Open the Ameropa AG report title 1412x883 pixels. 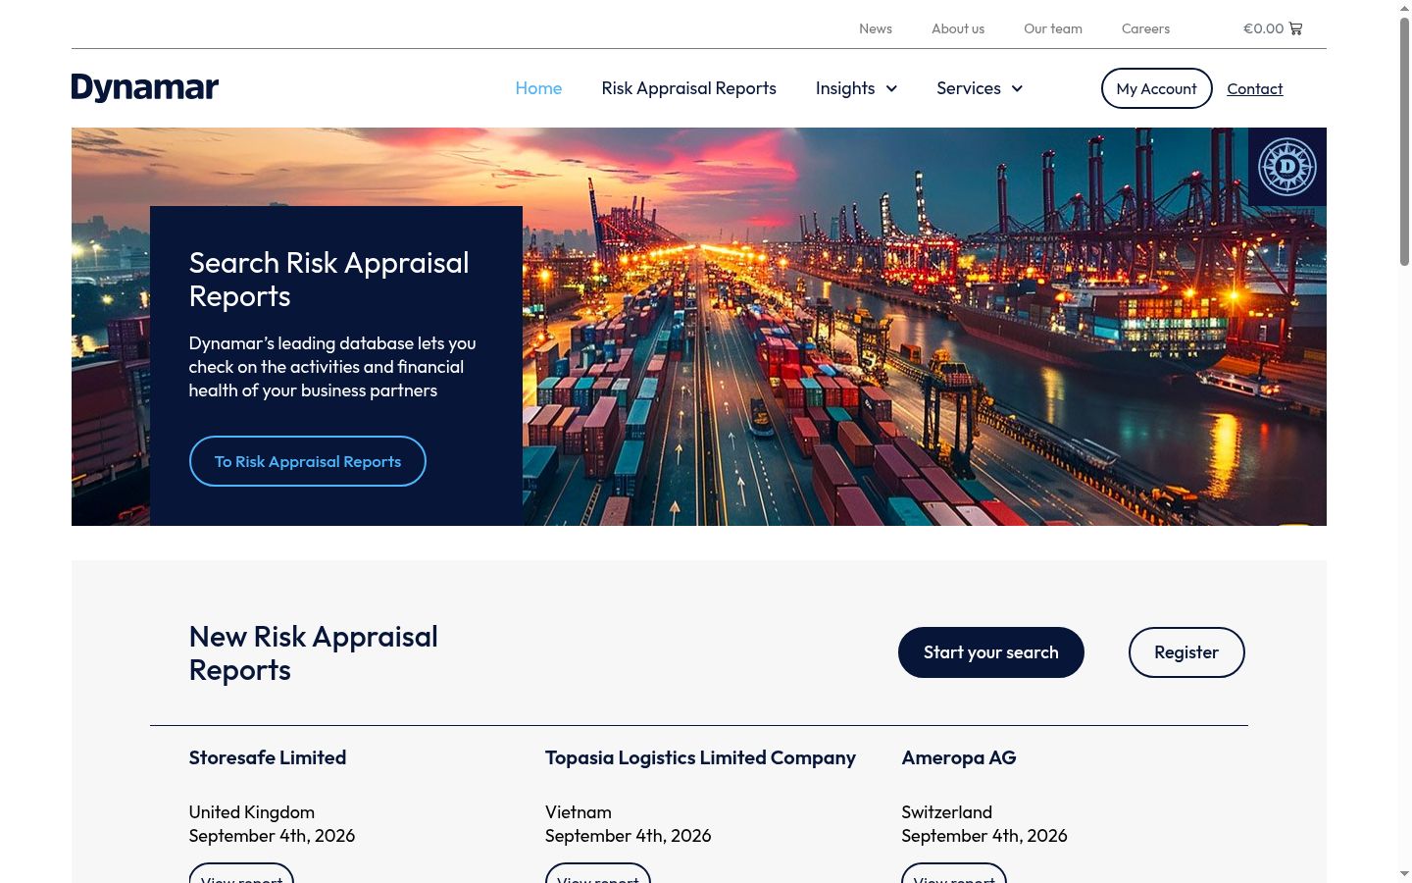959,757
